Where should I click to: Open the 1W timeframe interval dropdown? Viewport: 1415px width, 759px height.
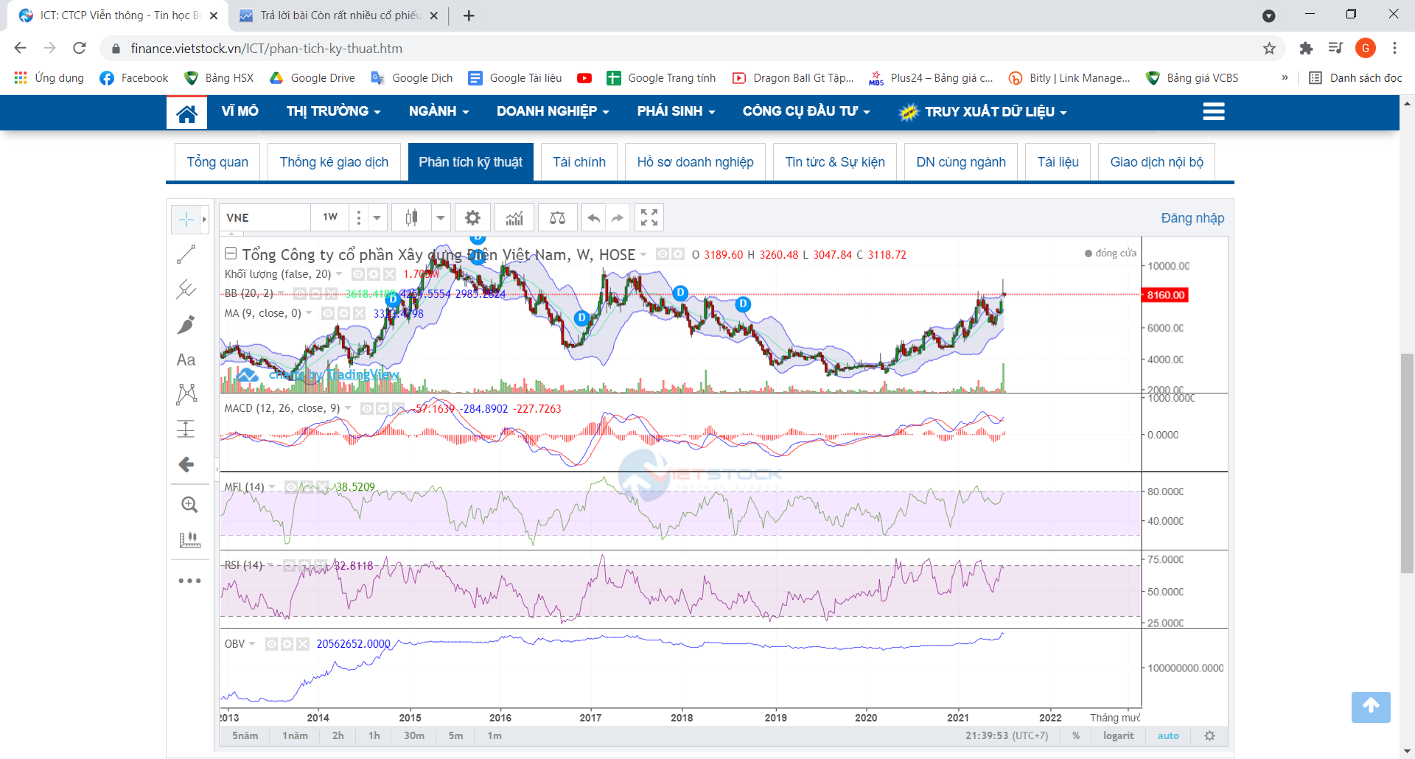330,217
